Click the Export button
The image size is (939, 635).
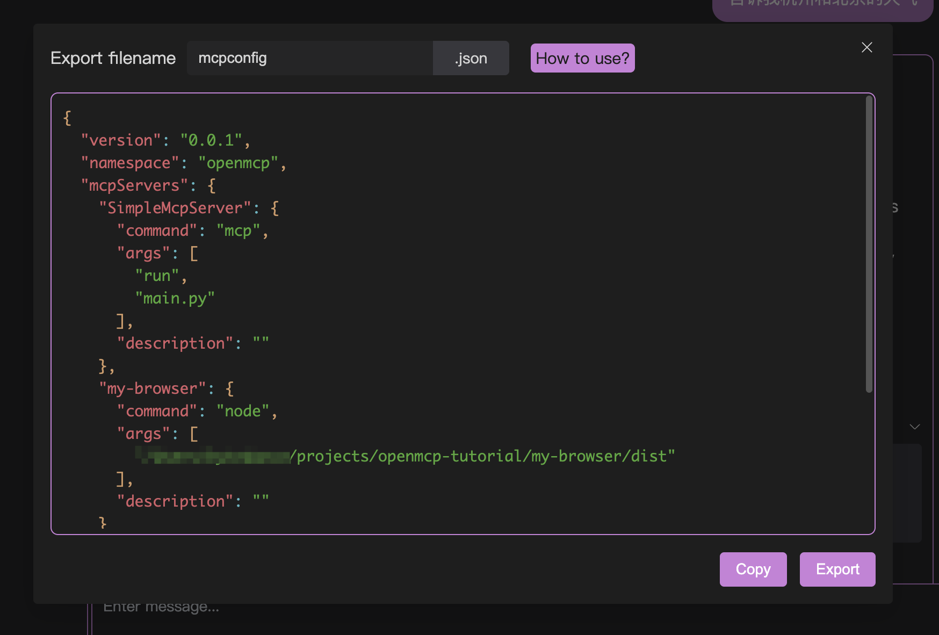(837, 569)
